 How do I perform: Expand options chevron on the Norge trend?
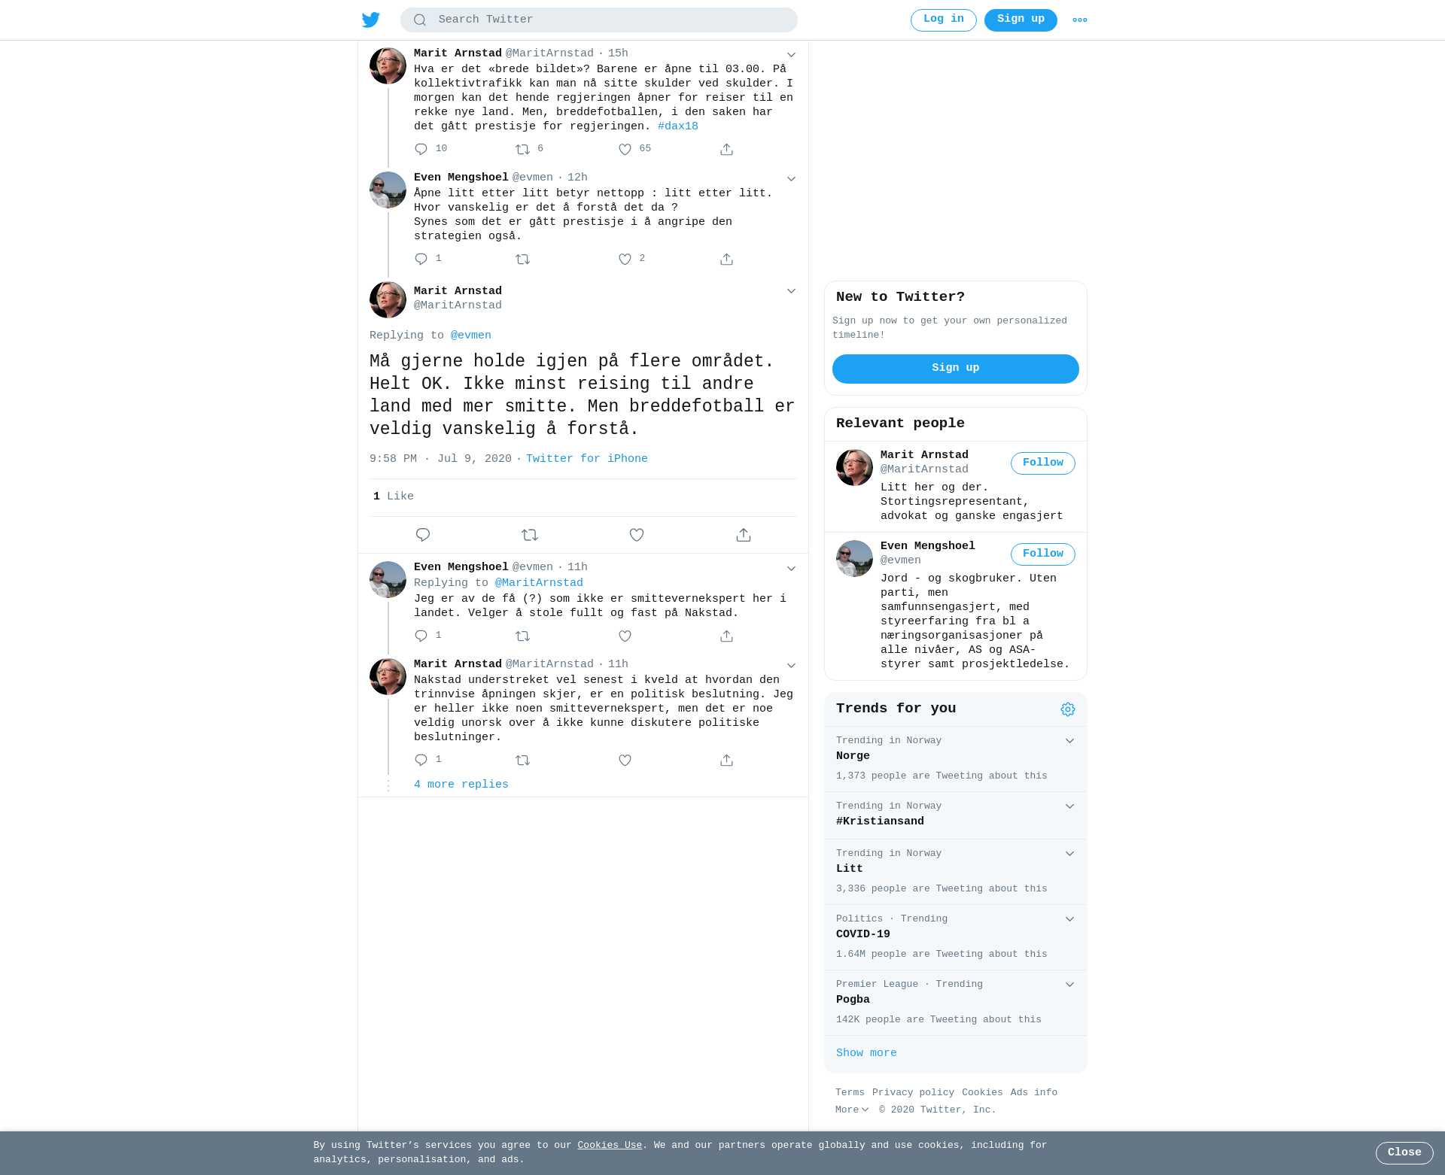pyautogui.click(x=1069, y=741)
